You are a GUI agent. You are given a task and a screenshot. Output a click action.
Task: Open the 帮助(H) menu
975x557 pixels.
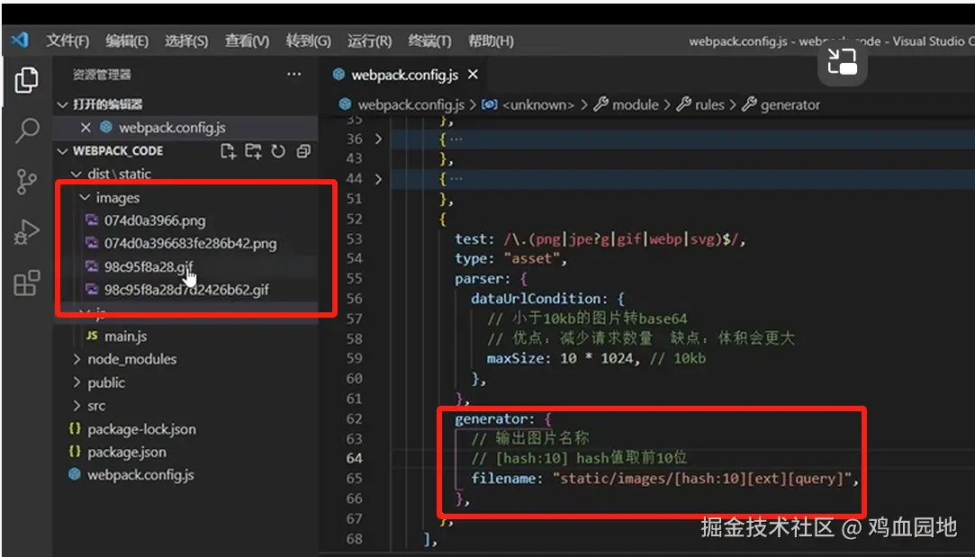tap(491, 41)
